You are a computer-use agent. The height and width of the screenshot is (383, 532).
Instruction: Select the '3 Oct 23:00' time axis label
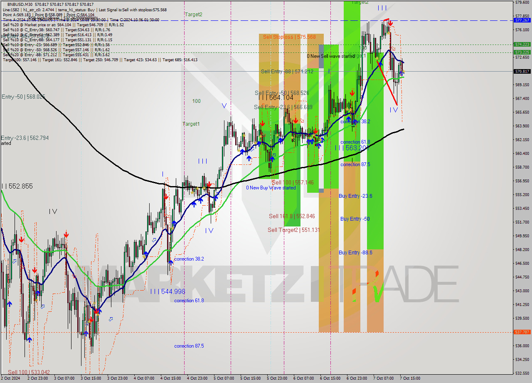pyautogui.click(x=118, y=378)
